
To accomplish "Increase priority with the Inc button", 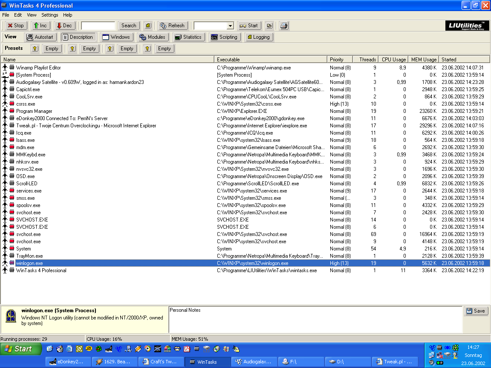I will (40, 26).
